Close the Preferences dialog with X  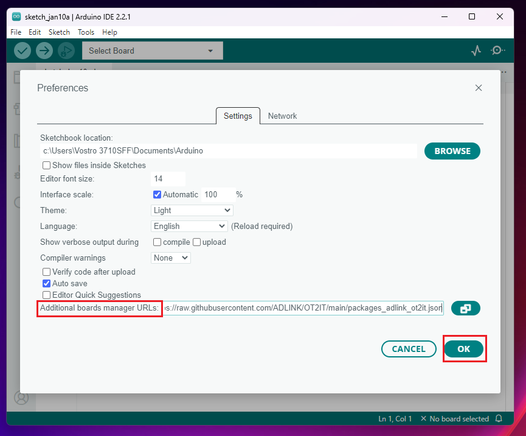479,88
